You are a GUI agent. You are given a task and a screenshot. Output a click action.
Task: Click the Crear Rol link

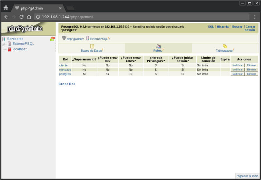[x=67, y=84]
